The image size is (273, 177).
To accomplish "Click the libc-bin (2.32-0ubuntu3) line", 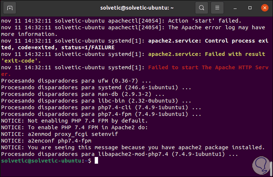I will [x=96, y=101].
